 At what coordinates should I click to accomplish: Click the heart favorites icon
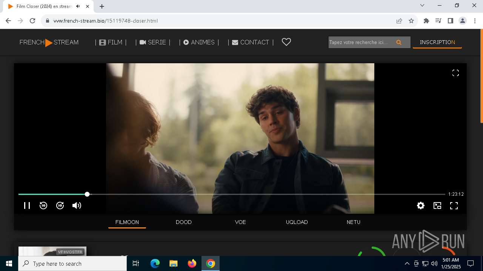click(x=286, y=42)
